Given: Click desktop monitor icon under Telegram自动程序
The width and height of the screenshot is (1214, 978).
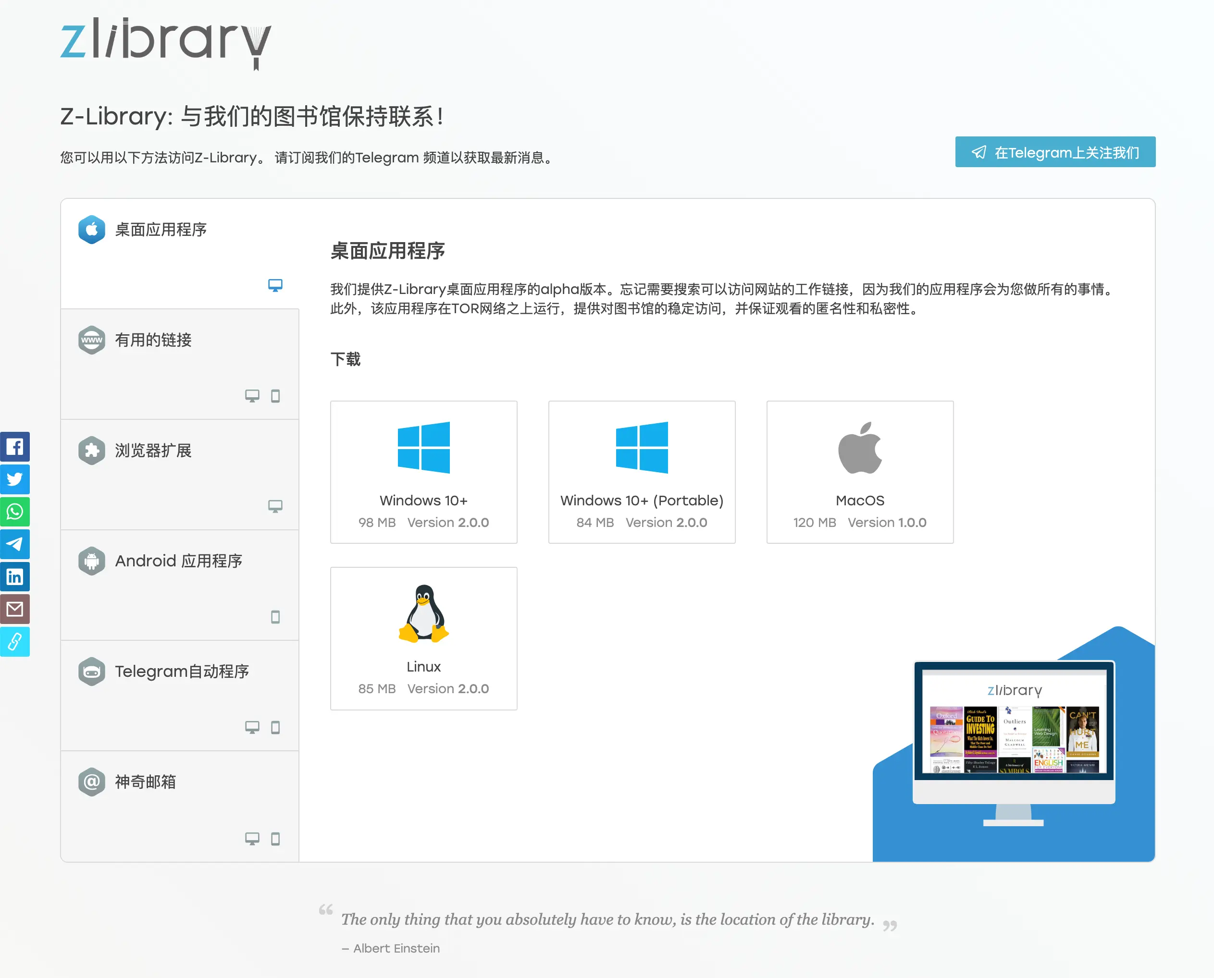Looking at the screenshot, I should point(252,727).
